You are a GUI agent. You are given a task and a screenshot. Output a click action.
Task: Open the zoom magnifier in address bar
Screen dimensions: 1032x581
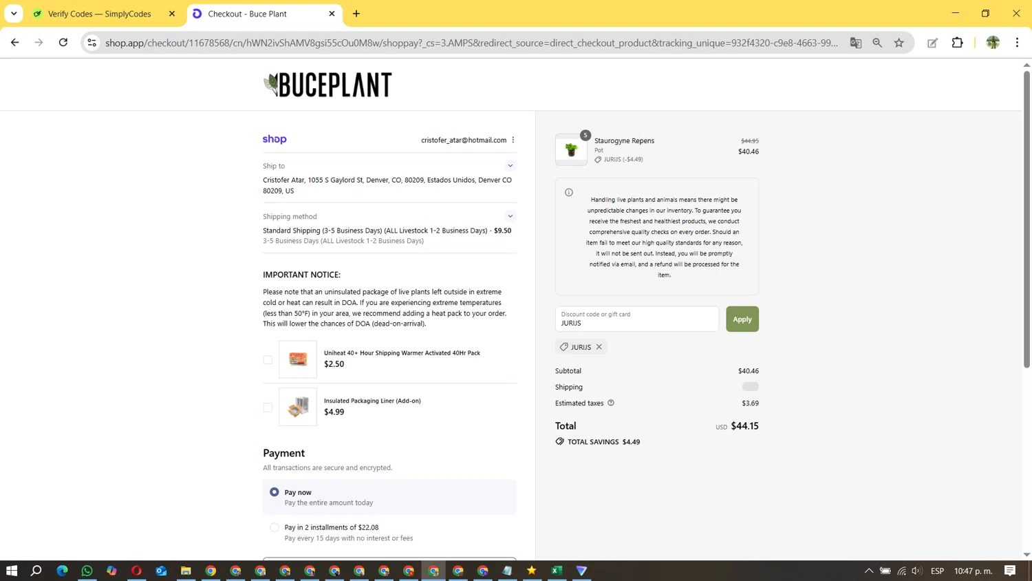(x=877, y=43)
